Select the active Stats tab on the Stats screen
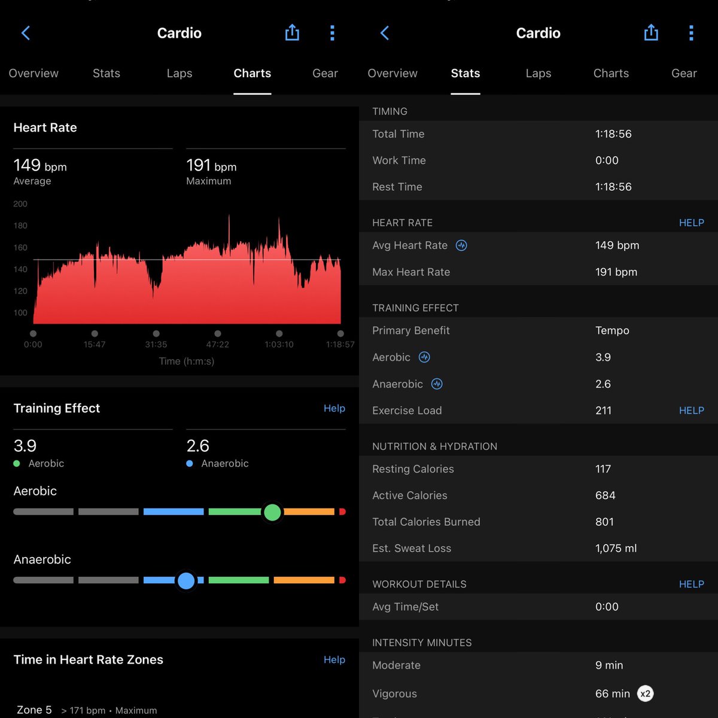Viewport: 718px width, 718px height. [x=466, y=73]
